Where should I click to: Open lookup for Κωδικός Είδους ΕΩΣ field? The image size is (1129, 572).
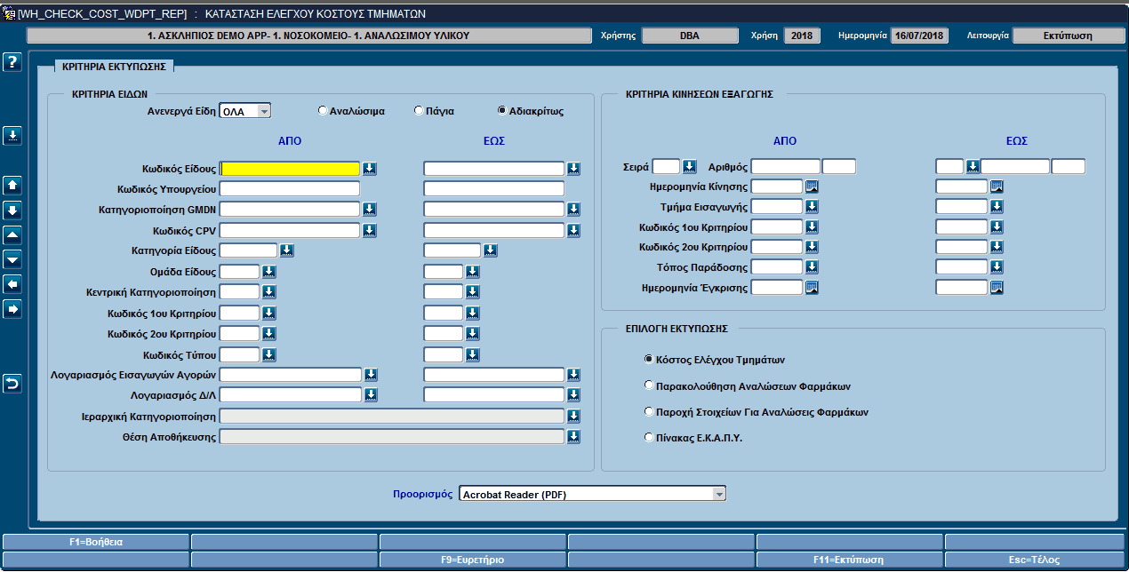[574, 169]
